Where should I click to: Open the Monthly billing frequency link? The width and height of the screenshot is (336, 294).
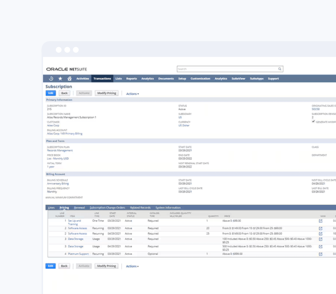click(52, 192)
